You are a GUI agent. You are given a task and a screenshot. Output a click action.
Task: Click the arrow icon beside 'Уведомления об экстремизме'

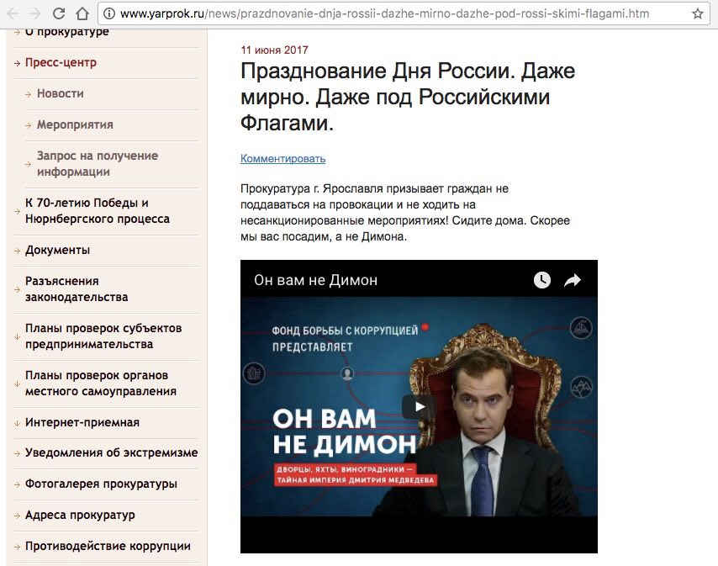pyautogui.click(x=18, y=453)
